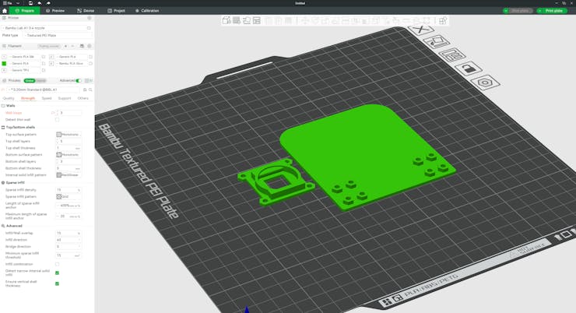Enable Detect thin wall checkbox

[x=57, y=119]
